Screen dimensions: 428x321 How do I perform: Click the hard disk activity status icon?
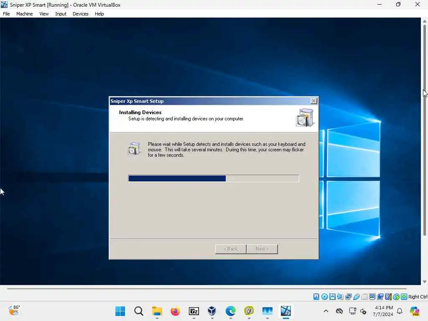point(316,297)
